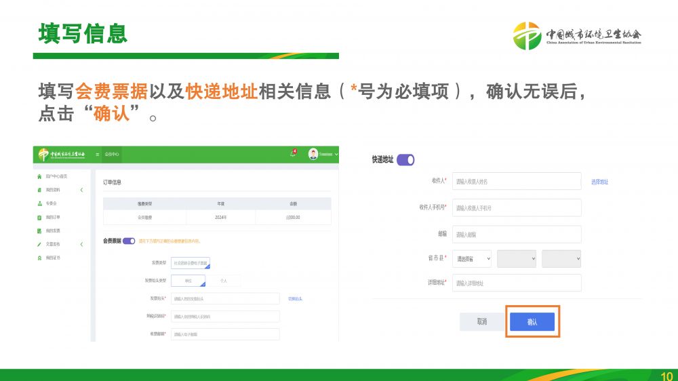Open the city dropdown next to province
Image resolution: width=678 pixels, height=381 pixels.
[x=516, y=258]
